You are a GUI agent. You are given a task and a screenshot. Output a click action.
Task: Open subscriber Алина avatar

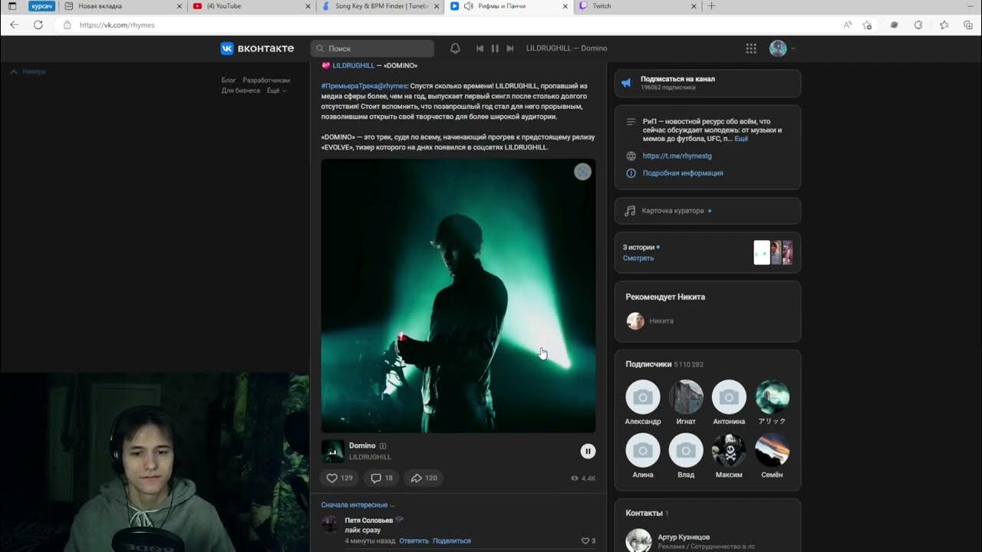(643, 450)
